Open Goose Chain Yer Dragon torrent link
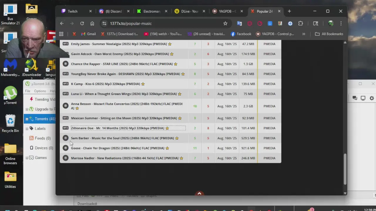376x211 pixels. [x=117, y=148]
